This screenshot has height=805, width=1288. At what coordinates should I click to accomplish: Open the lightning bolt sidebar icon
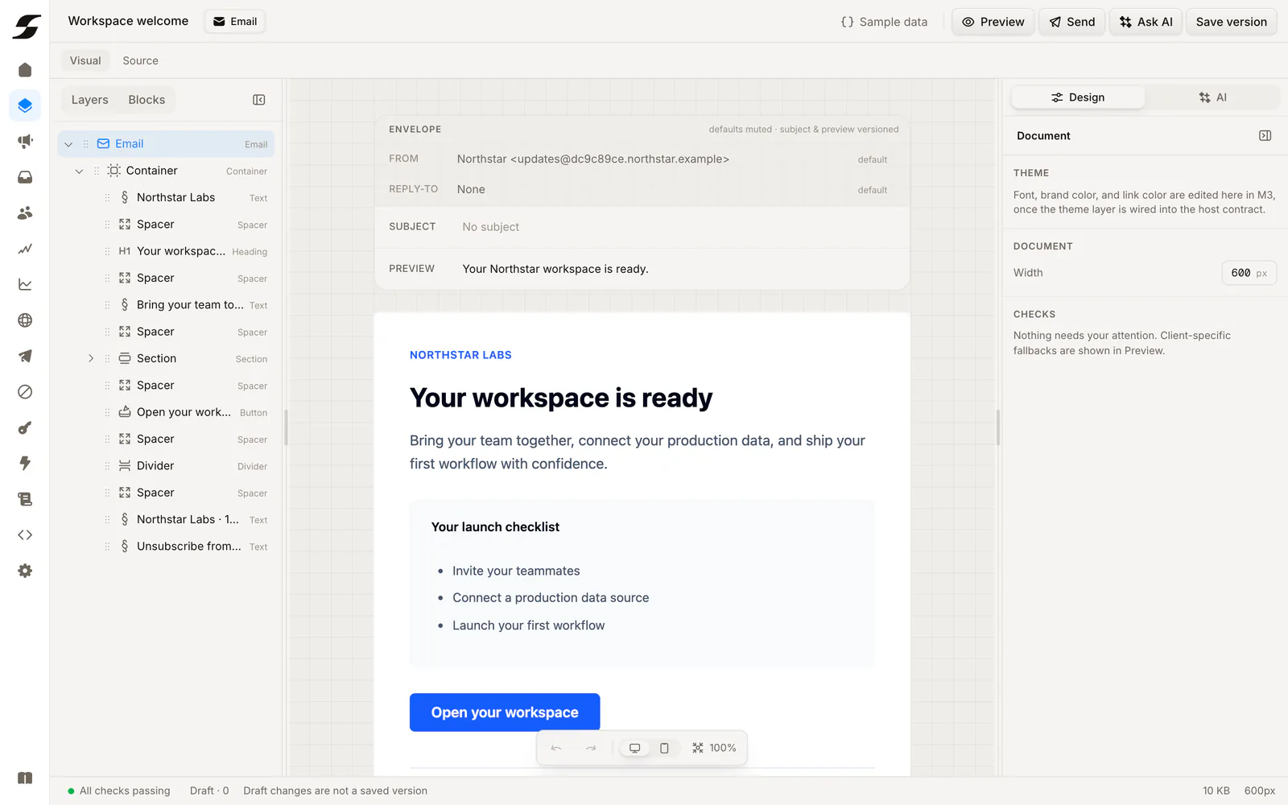(25, 463)
